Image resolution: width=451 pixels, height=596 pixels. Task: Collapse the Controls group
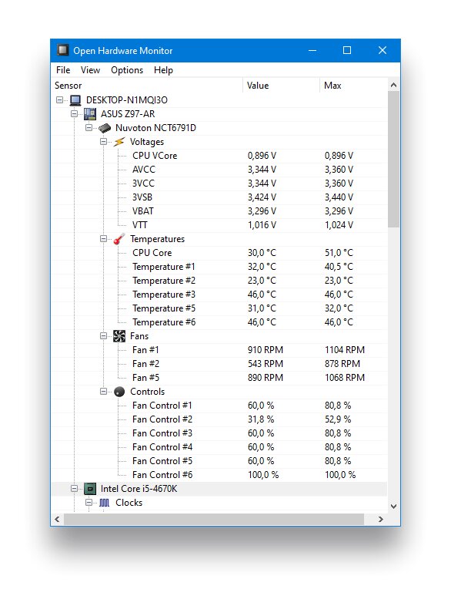coord(103,391)
